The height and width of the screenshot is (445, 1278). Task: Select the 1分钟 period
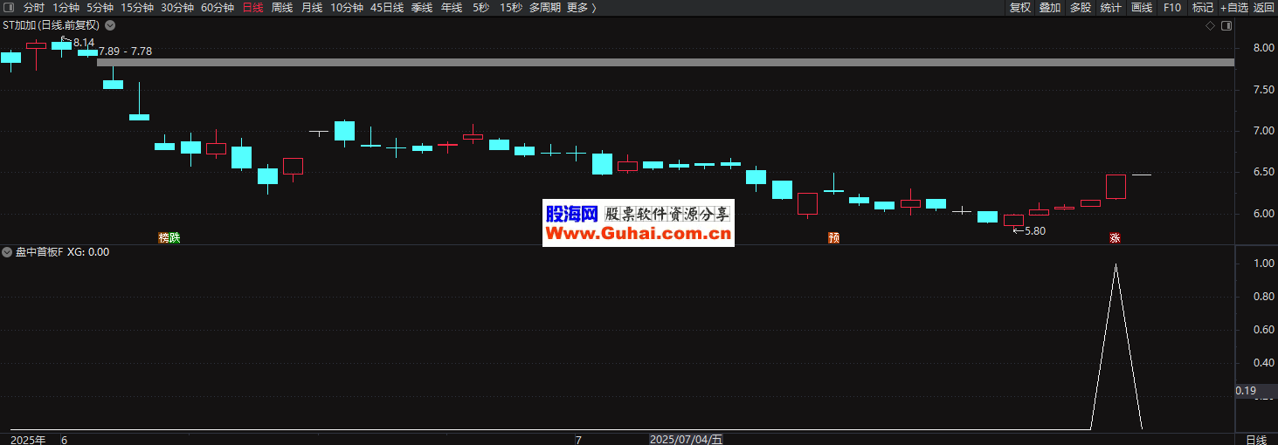click(66, 7)
